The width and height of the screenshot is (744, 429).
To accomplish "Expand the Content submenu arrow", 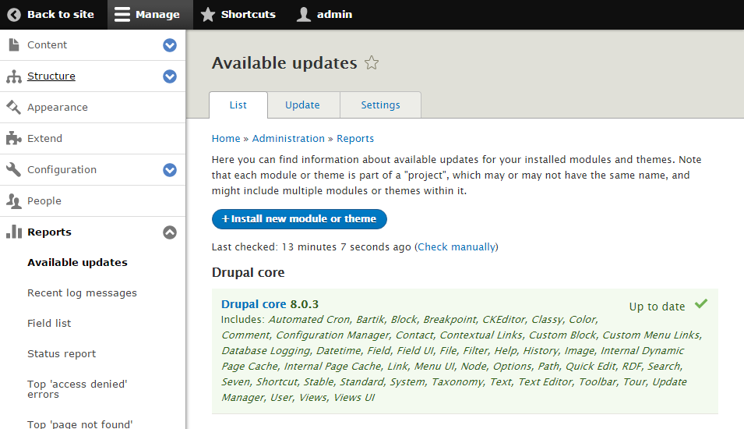I will click(x=170, y=45).
